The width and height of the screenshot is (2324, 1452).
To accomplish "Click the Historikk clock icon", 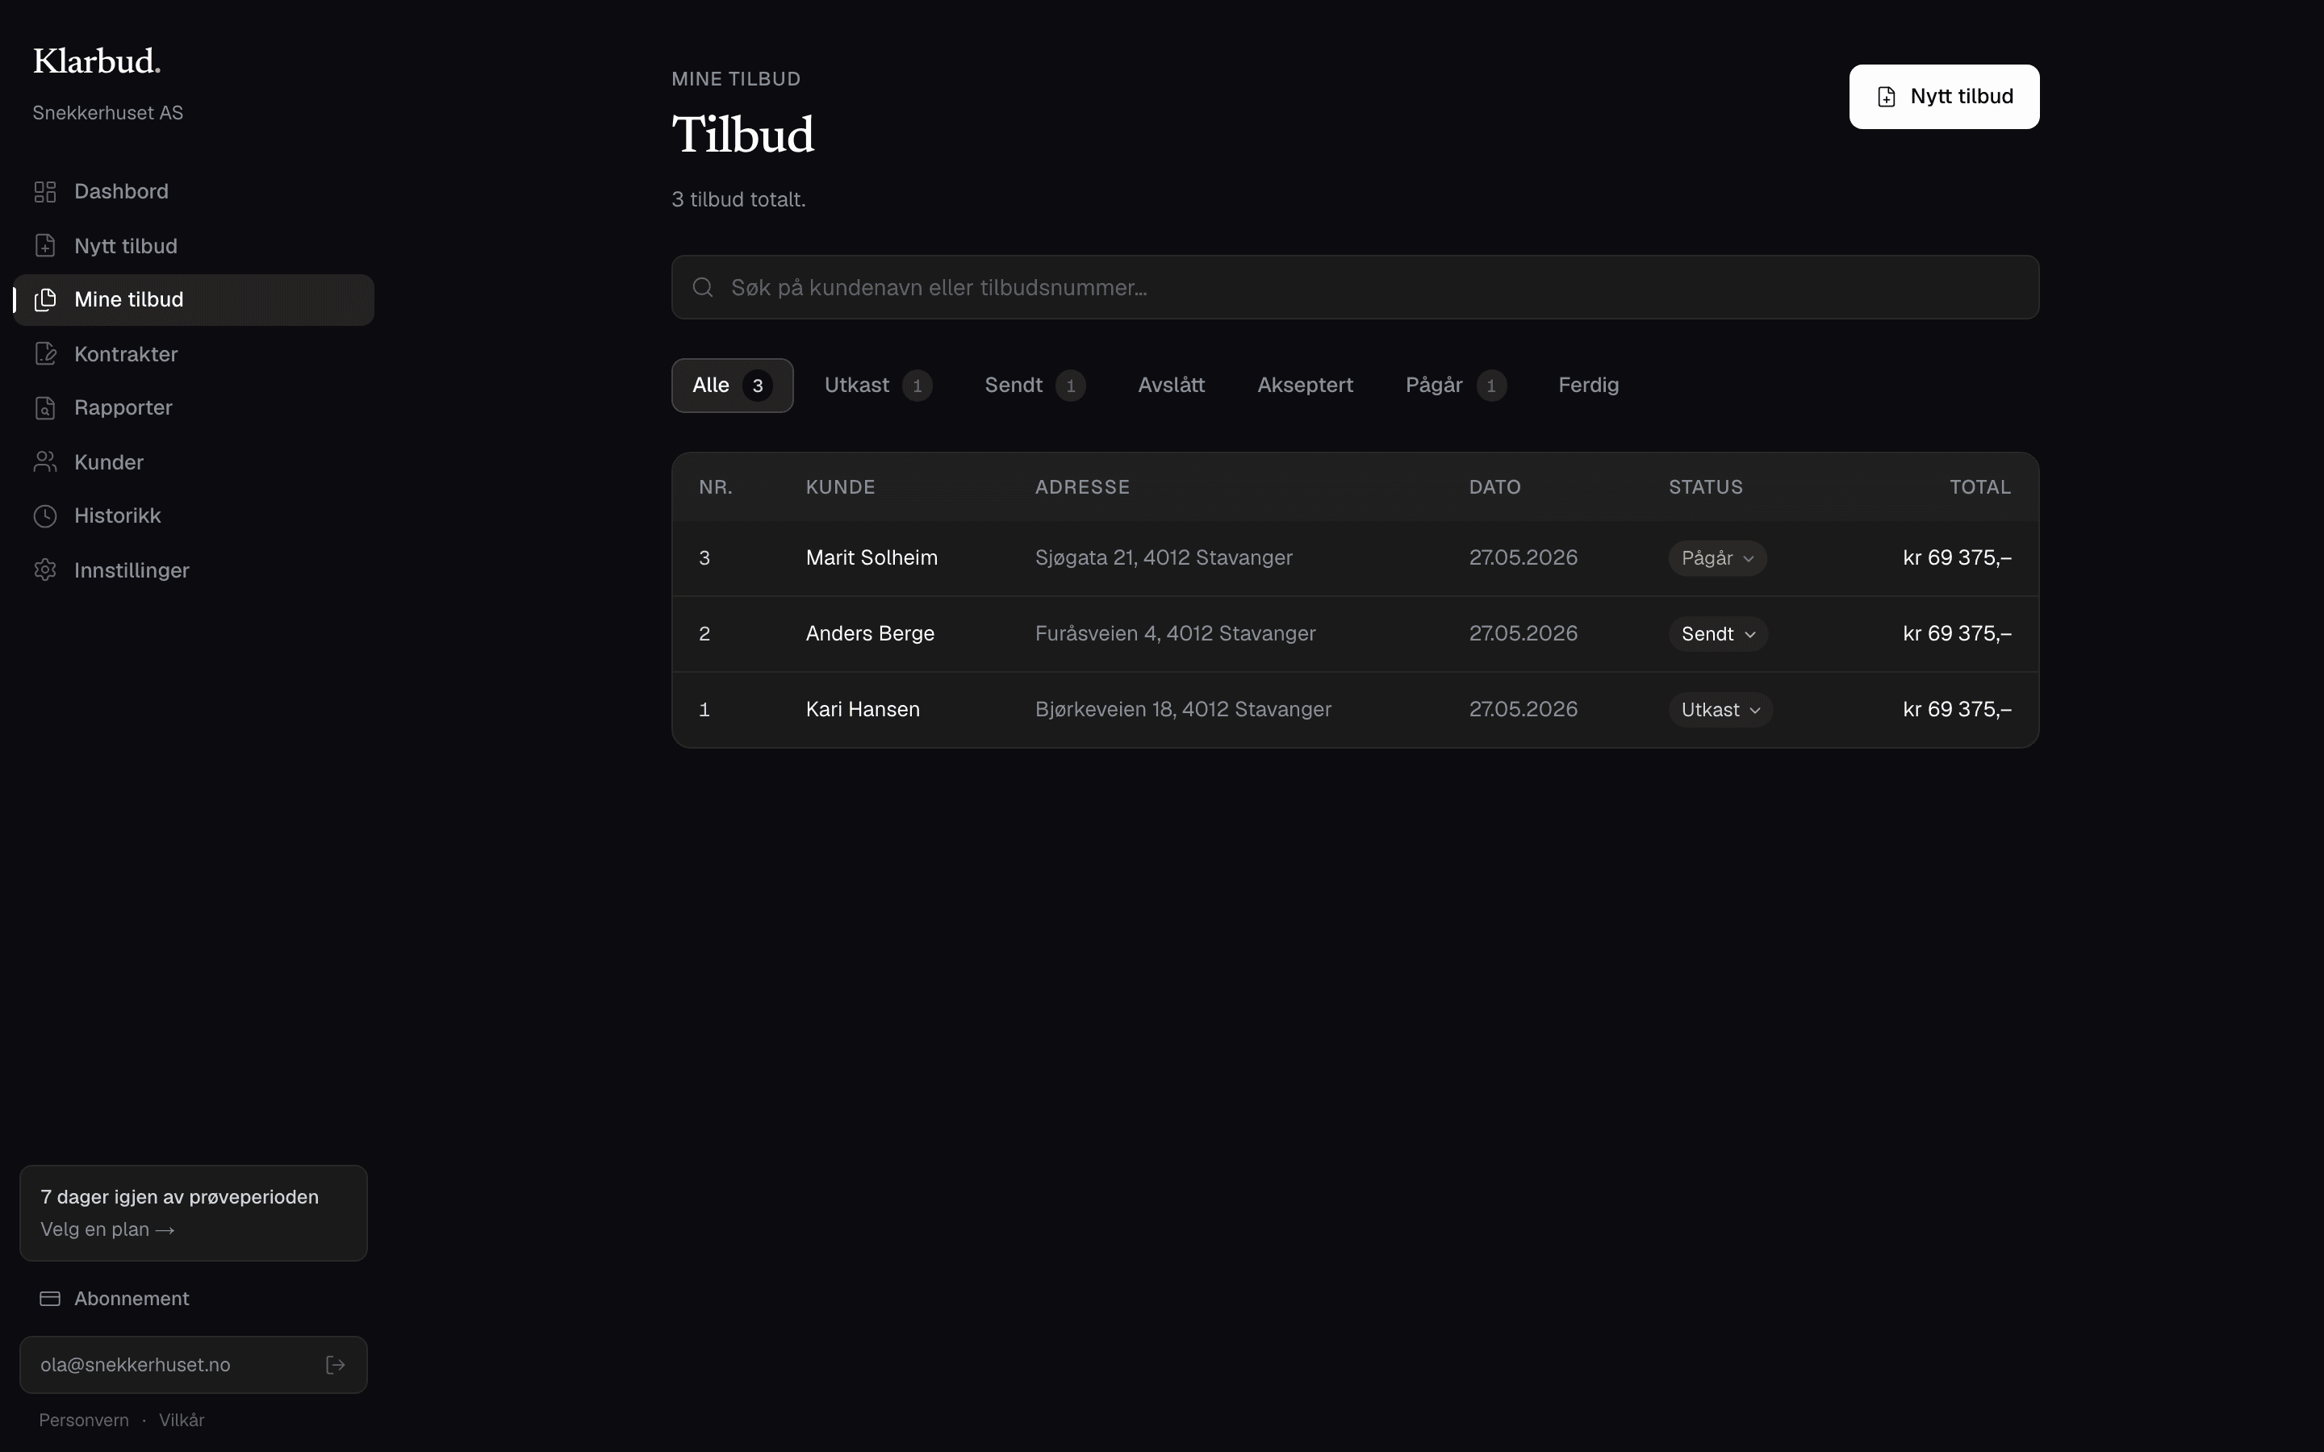I will tap(45, 515).
